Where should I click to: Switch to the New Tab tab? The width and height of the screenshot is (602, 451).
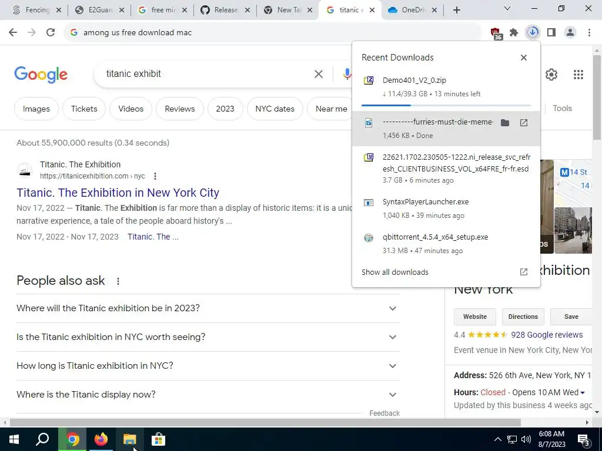(x=288, y=11)
